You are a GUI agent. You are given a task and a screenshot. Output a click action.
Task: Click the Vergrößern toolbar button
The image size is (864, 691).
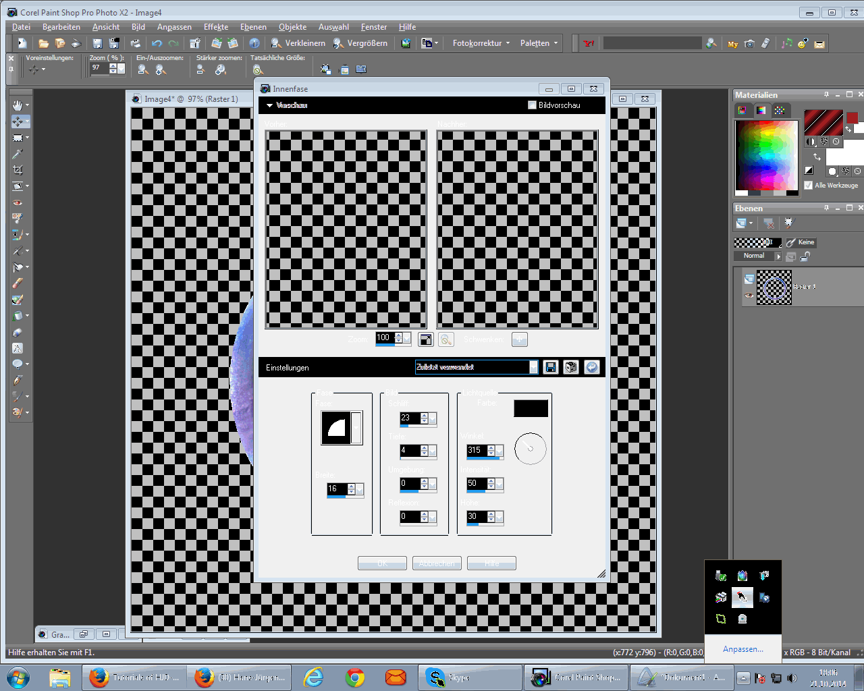click(x=360, y=43)
